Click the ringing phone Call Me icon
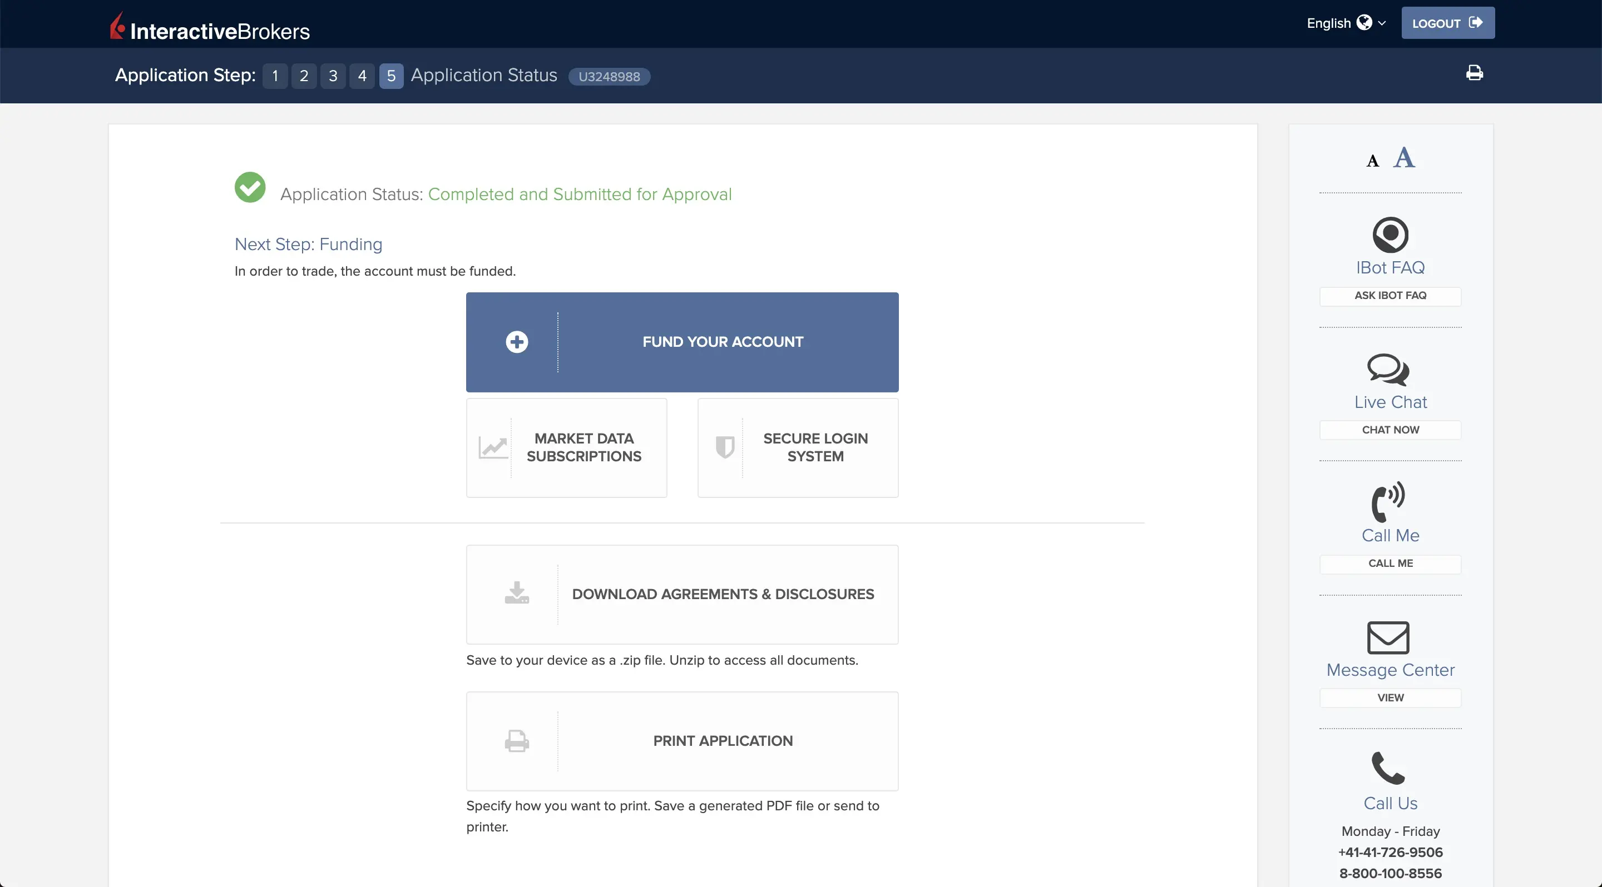Viewport: 1602px width, 887px height. (x=1388, y=501)
